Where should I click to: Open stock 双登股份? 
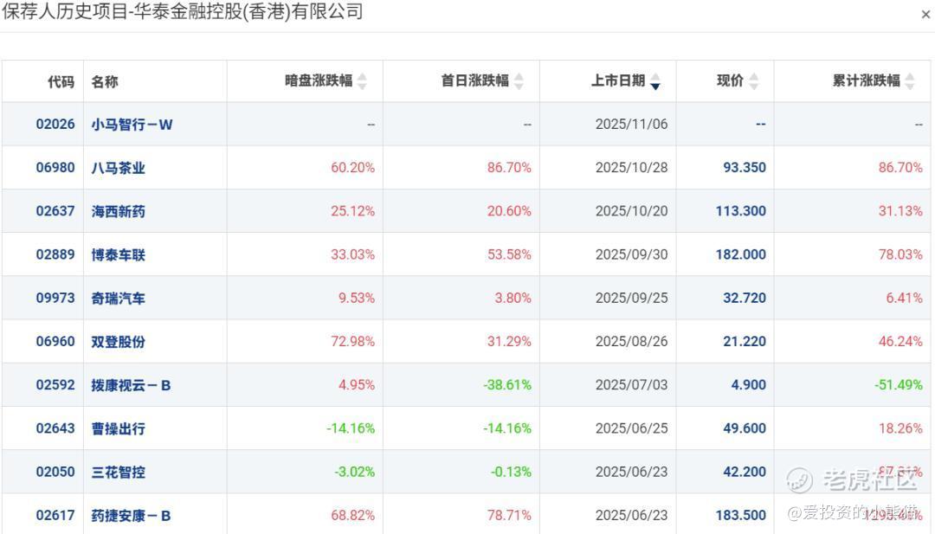click(x=118, y=342)
